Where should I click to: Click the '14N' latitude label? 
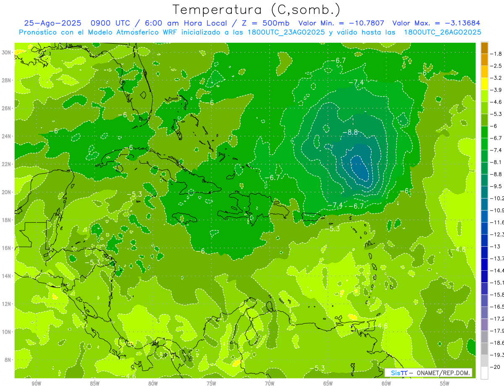click(6, 276)
